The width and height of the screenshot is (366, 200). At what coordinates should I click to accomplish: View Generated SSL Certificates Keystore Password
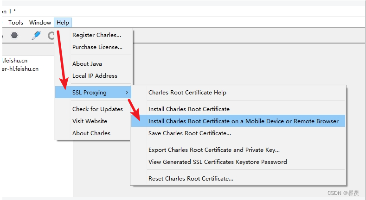click(x=238, y=162)
